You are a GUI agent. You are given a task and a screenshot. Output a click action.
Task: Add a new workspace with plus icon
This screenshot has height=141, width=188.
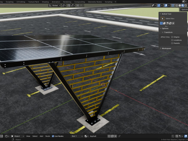(x=116, y=2)
